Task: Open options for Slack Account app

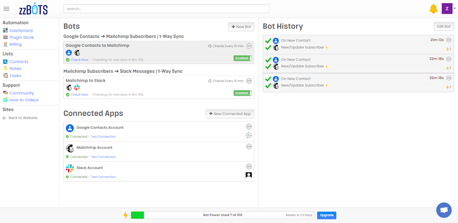Action: (x=249, y=167)
